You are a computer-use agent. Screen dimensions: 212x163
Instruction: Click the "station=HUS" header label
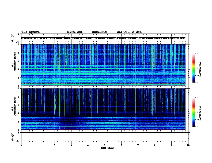point(99,32)
